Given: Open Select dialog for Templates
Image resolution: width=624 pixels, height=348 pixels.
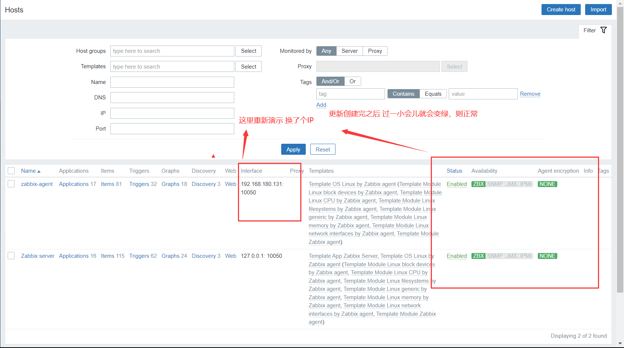Looking at the screenshot, I should [249, 67].
